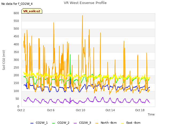Screen dimensions: 171x128
Task: Toggle the CO2W_2 legend entry
Action: (x=61, y=123)
